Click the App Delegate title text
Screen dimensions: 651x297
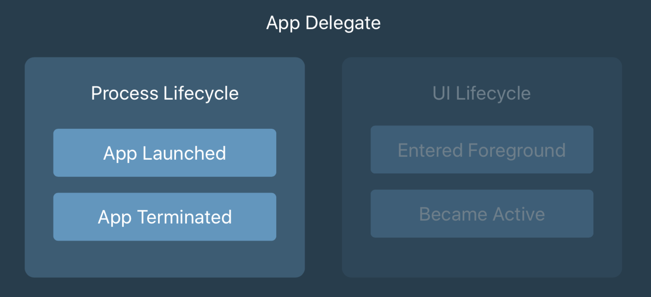pos(323,23)
